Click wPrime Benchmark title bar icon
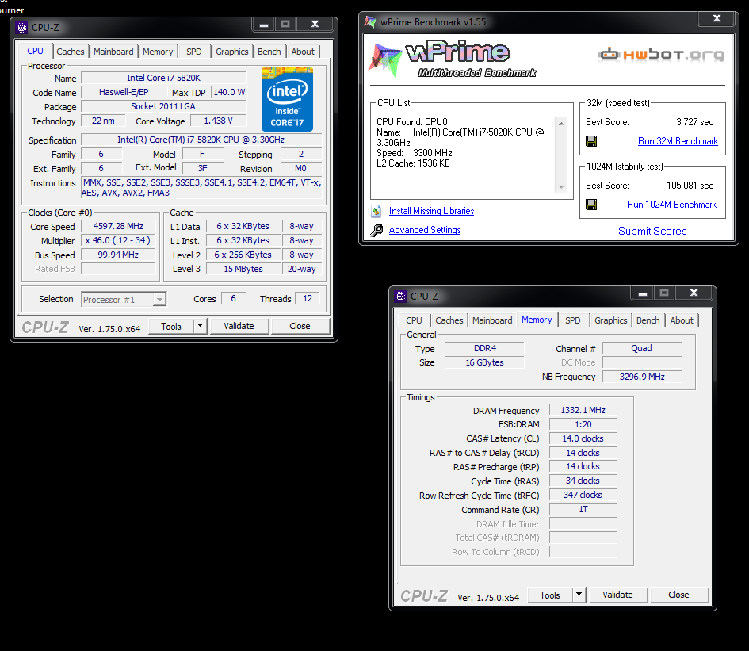This screenshot has width=749, height=651. 369,21
